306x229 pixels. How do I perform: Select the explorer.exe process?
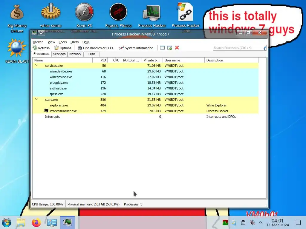146,105
